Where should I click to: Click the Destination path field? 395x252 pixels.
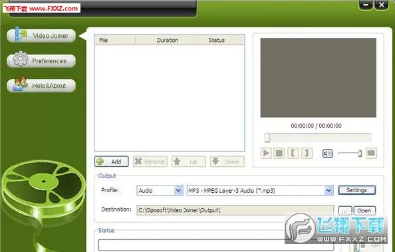pos(235,210)
